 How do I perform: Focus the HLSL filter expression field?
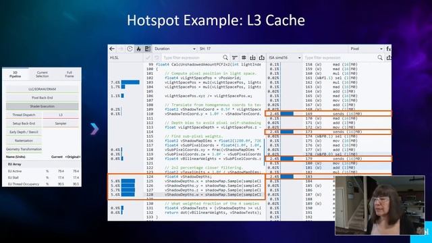(x=192, y=57)
